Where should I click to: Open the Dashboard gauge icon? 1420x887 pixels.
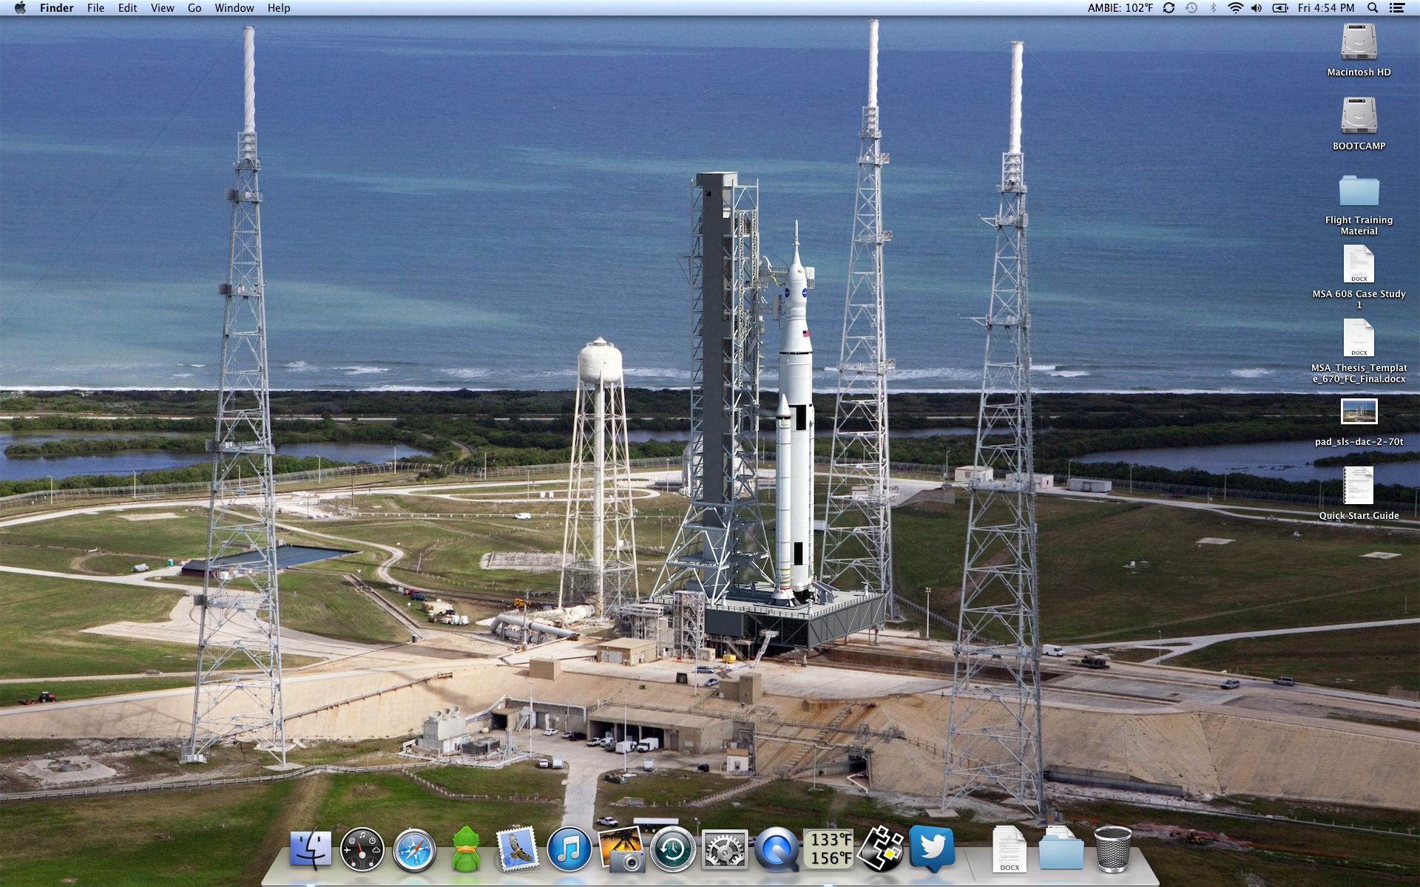click(362, 850)
